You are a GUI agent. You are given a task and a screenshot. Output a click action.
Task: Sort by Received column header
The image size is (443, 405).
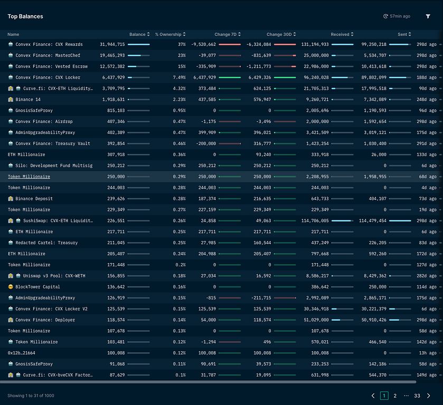pyautogui.click(x=342, y=34)
